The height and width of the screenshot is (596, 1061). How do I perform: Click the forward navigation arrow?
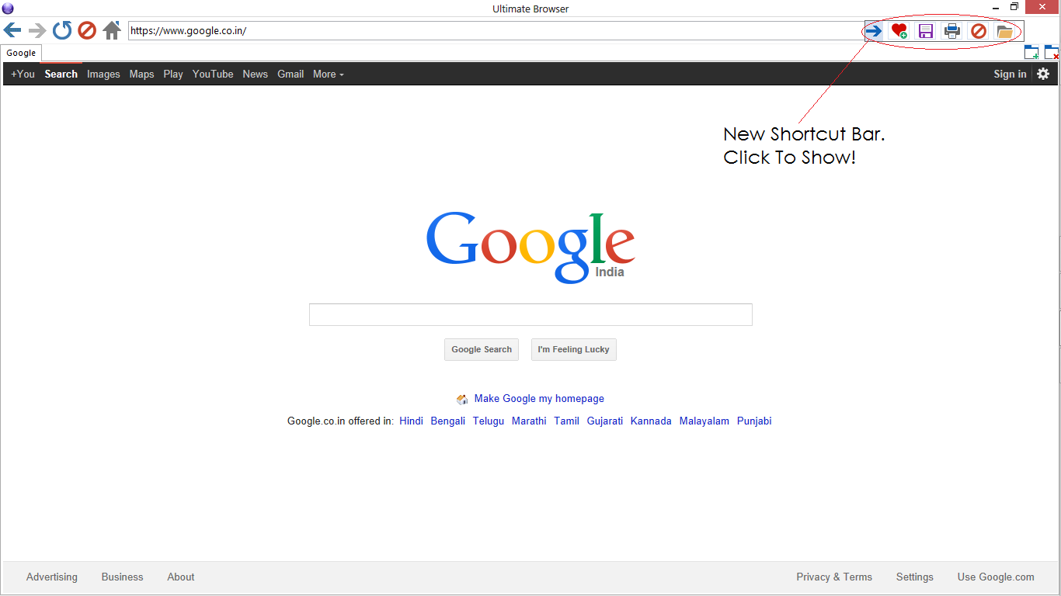(37, 30)
